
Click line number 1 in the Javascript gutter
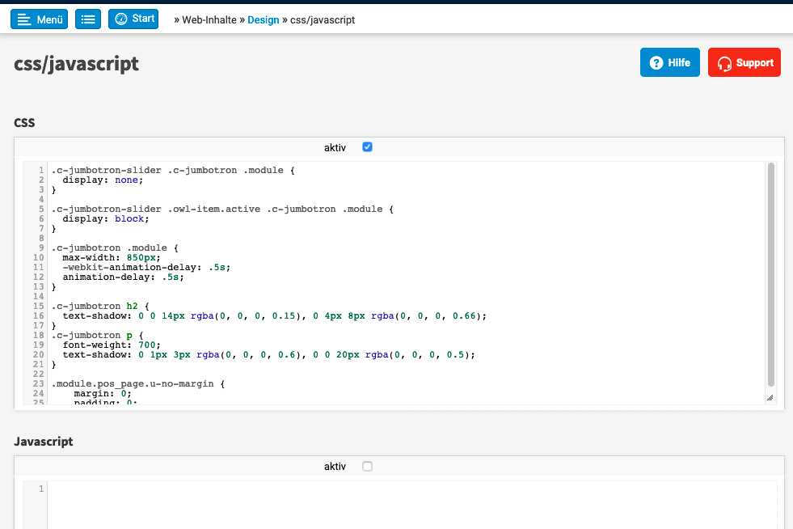tap(39, 489)
